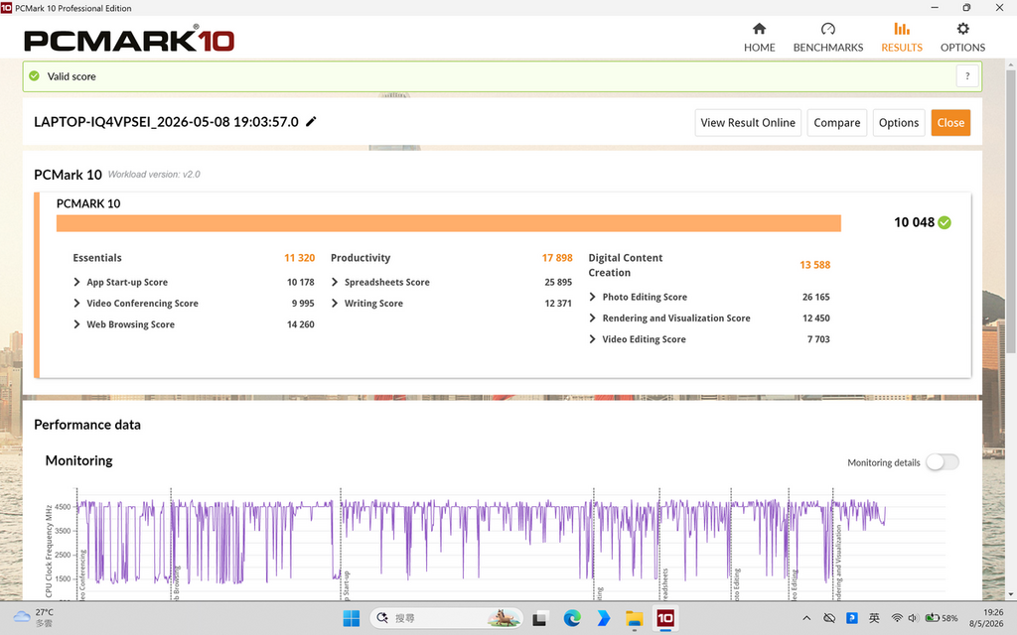This screenshot has height=635, width=1017.
Task: Open the RESULTS tab
Action: coord(901,38)
